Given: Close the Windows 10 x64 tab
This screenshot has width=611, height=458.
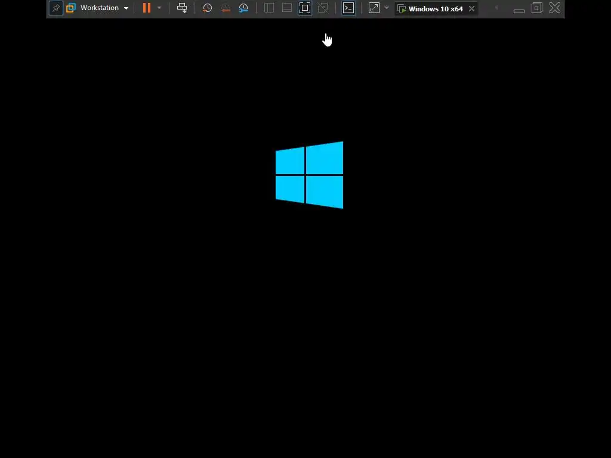Looking at the screenshot, I should tap(471, 8).
